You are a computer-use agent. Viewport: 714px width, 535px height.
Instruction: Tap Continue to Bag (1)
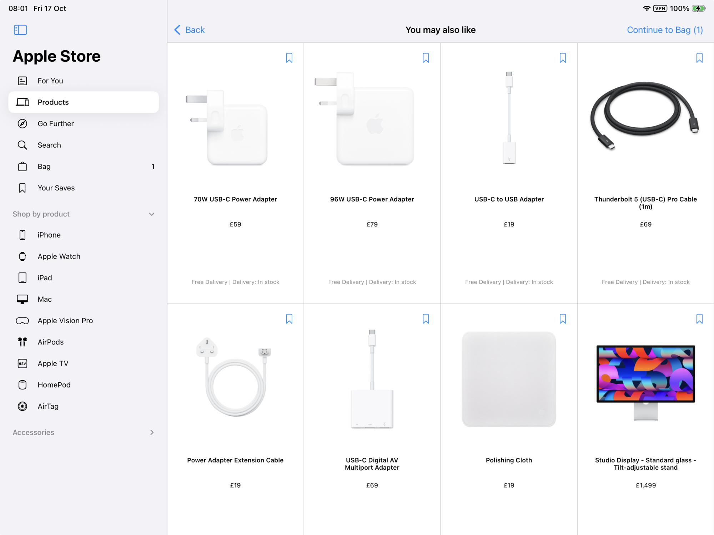click(x=665, y=30)
